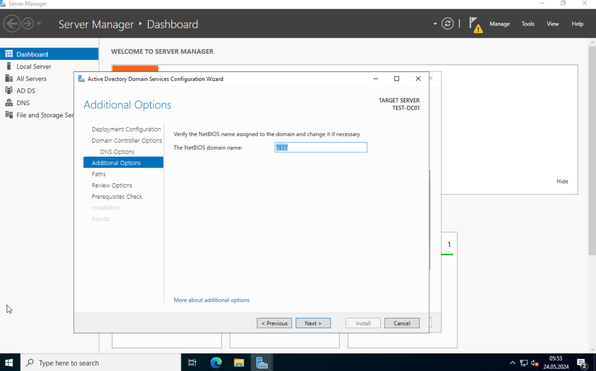Open the notifications flag with warning
The height and width of the screenshot is (371, 596).
476,25
